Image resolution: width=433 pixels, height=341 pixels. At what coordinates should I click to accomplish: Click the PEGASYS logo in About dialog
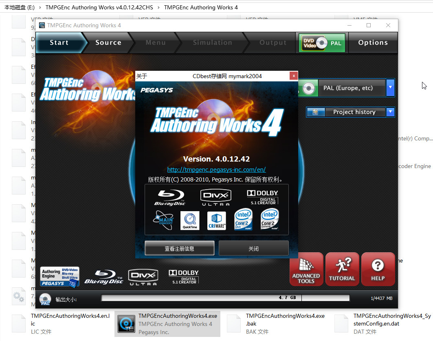(156, 90)
